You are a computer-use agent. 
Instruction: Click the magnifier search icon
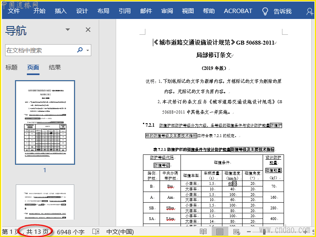[x=80, y=50]
